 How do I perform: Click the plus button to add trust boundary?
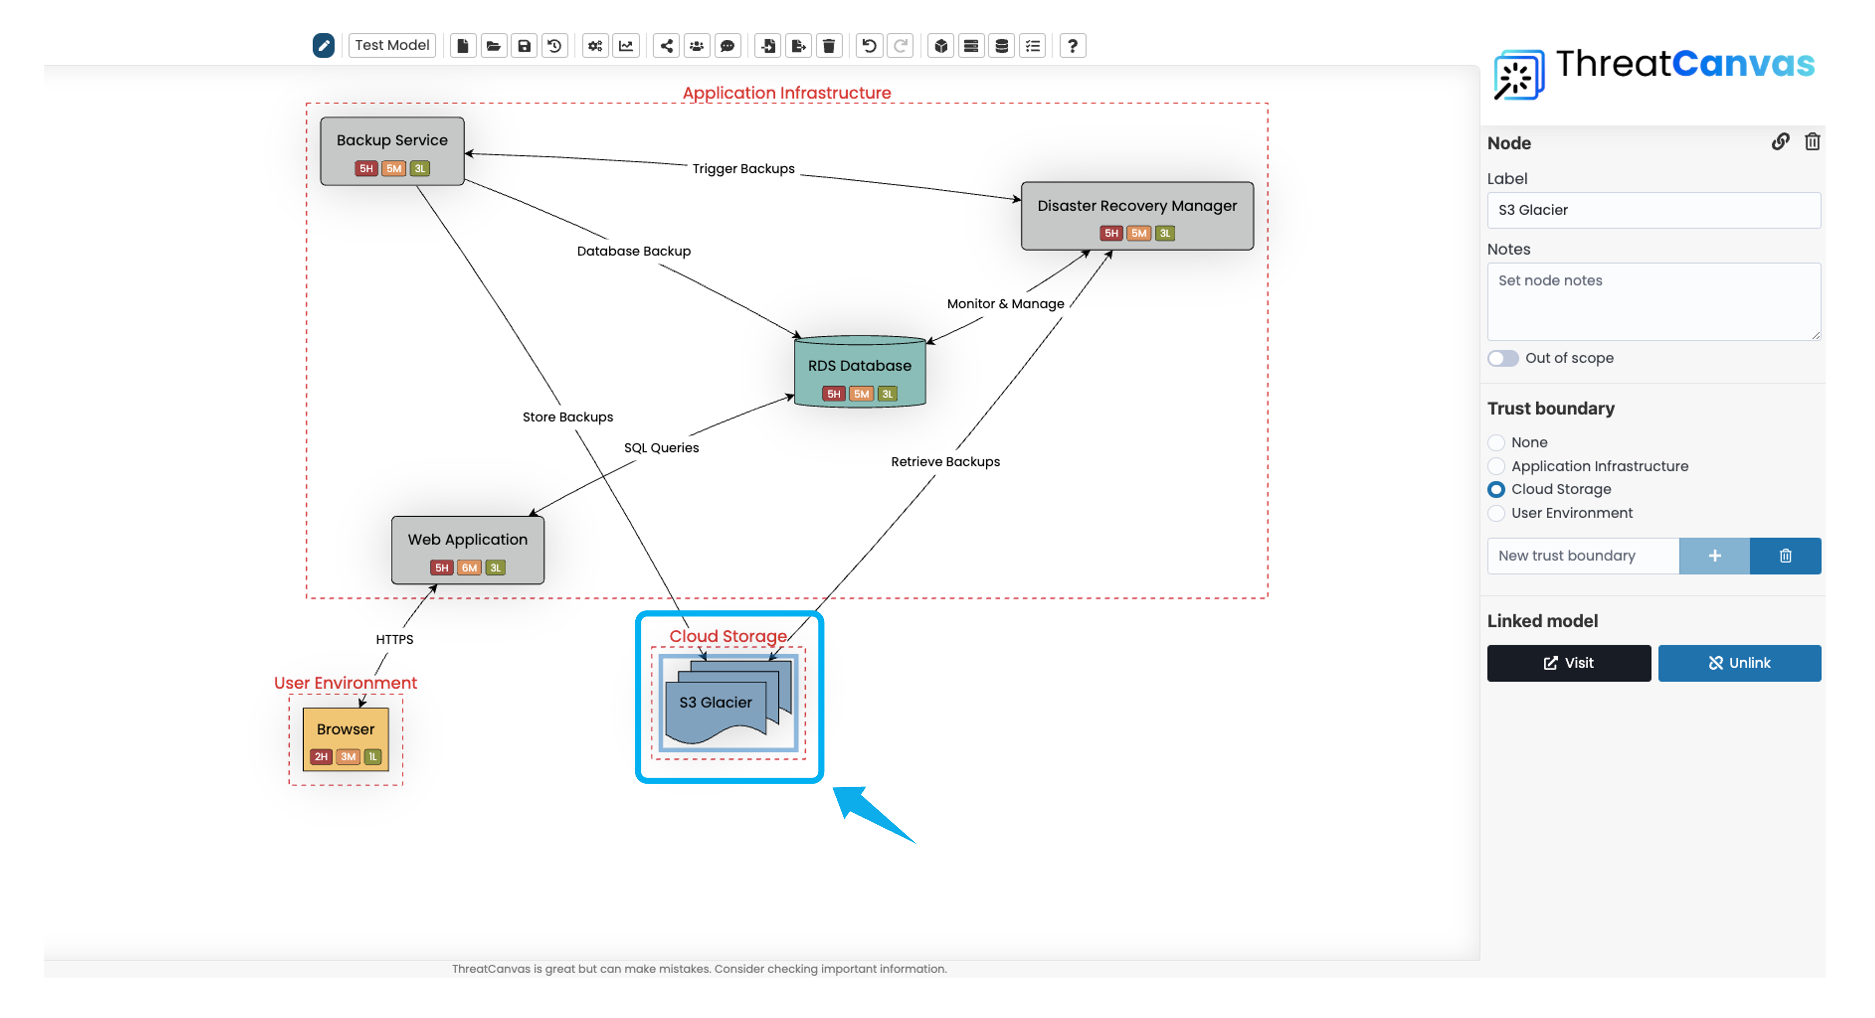pos(1714,556)
